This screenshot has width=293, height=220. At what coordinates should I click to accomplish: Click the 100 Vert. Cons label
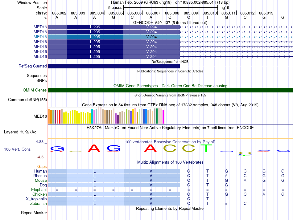click(17, 149)
